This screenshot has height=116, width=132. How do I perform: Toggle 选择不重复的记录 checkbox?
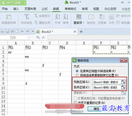coord(75,103)
